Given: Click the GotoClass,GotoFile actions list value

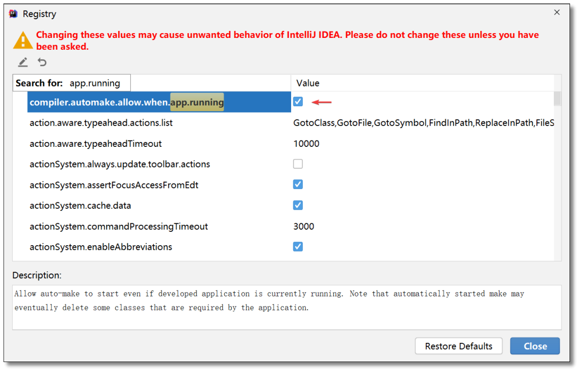Looking at the screenshot, I should [x=423, y=123].
